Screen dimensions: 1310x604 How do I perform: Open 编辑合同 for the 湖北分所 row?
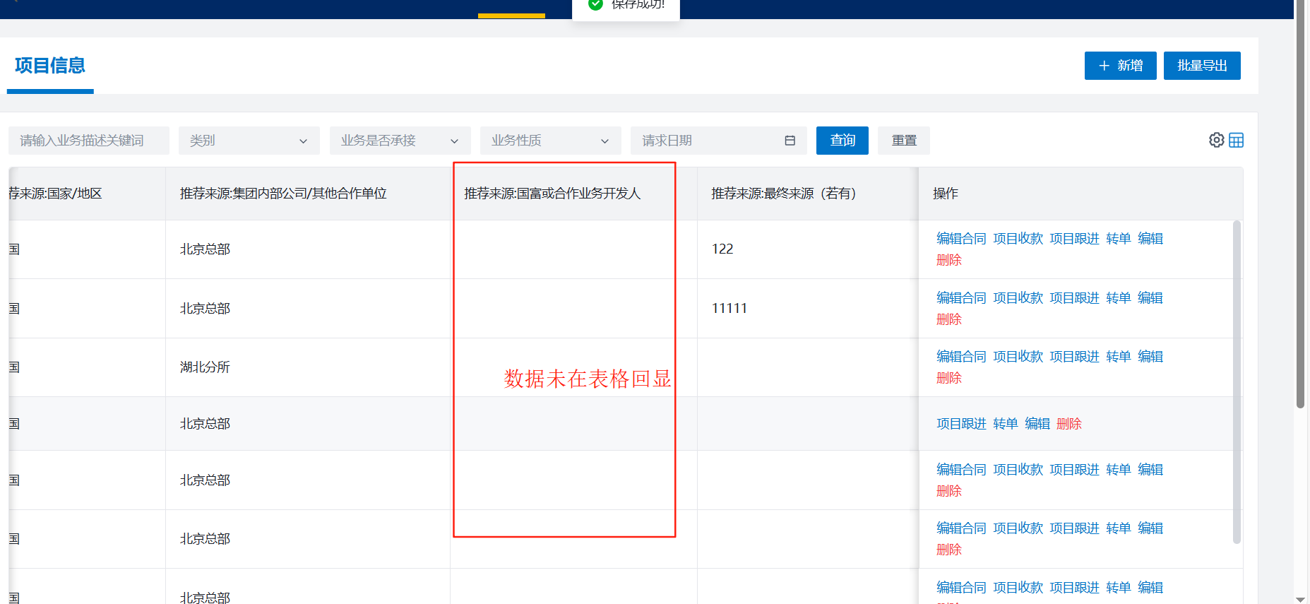point(961,357)
